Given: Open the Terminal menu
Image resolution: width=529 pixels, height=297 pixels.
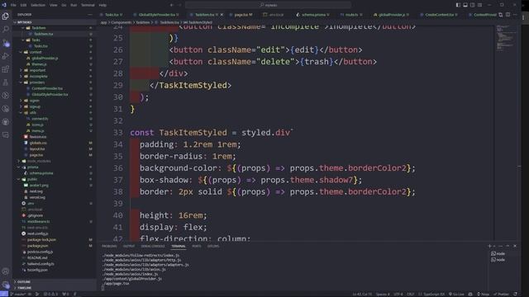Looking at the screenshot, I should tap(88, 5).
